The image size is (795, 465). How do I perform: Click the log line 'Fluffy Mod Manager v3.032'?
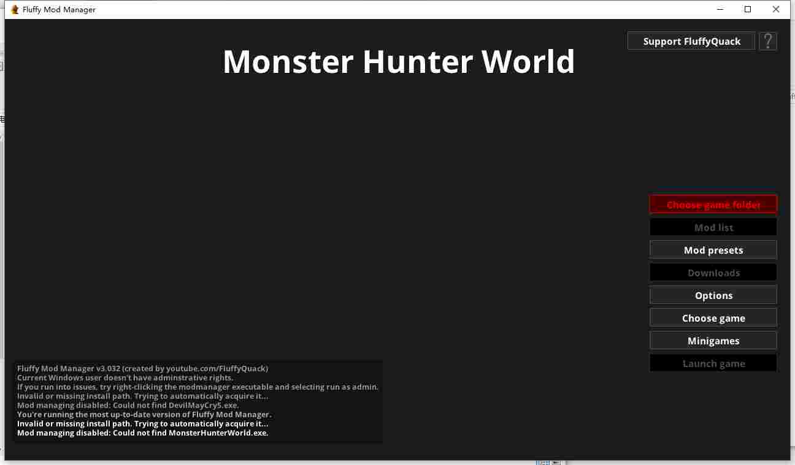point(142,369)
